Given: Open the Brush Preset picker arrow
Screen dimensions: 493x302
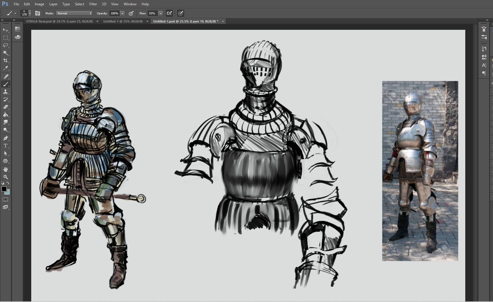Looking at the screenshot, I should click(30, 13).
